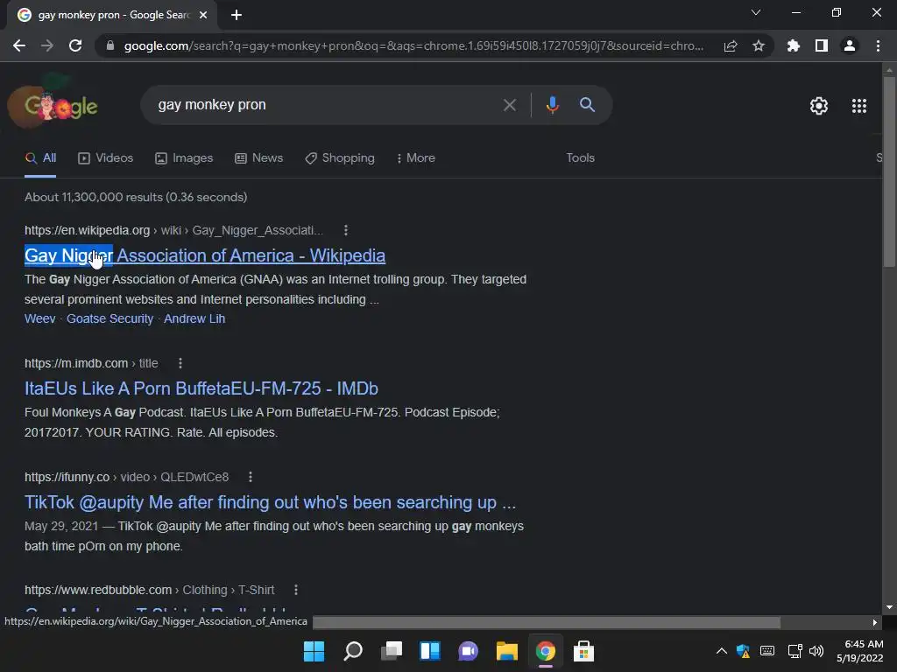The width and height of the screenshot is (897, 672).
Task: Open the Chrome side panel
Action: pos(822,45)
